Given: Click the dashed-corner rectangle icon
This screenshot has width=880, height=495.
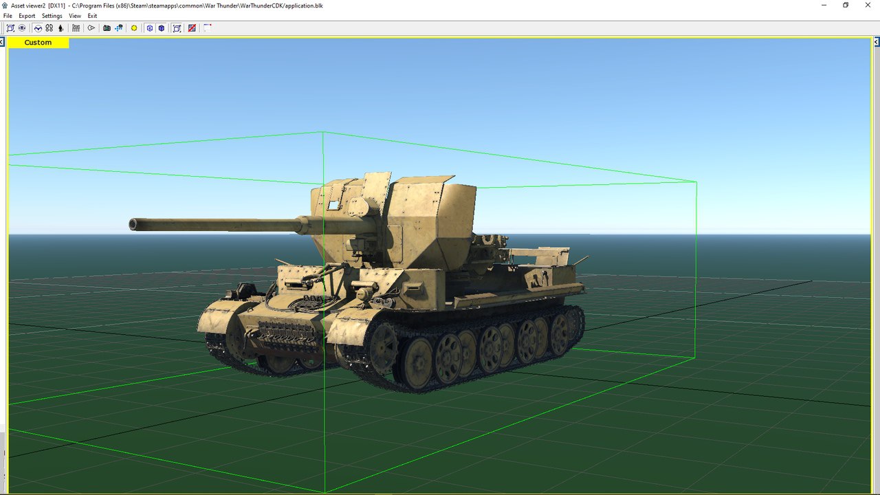Looking at the screenshot, I should pyautogui.click(x=207, y=28).
